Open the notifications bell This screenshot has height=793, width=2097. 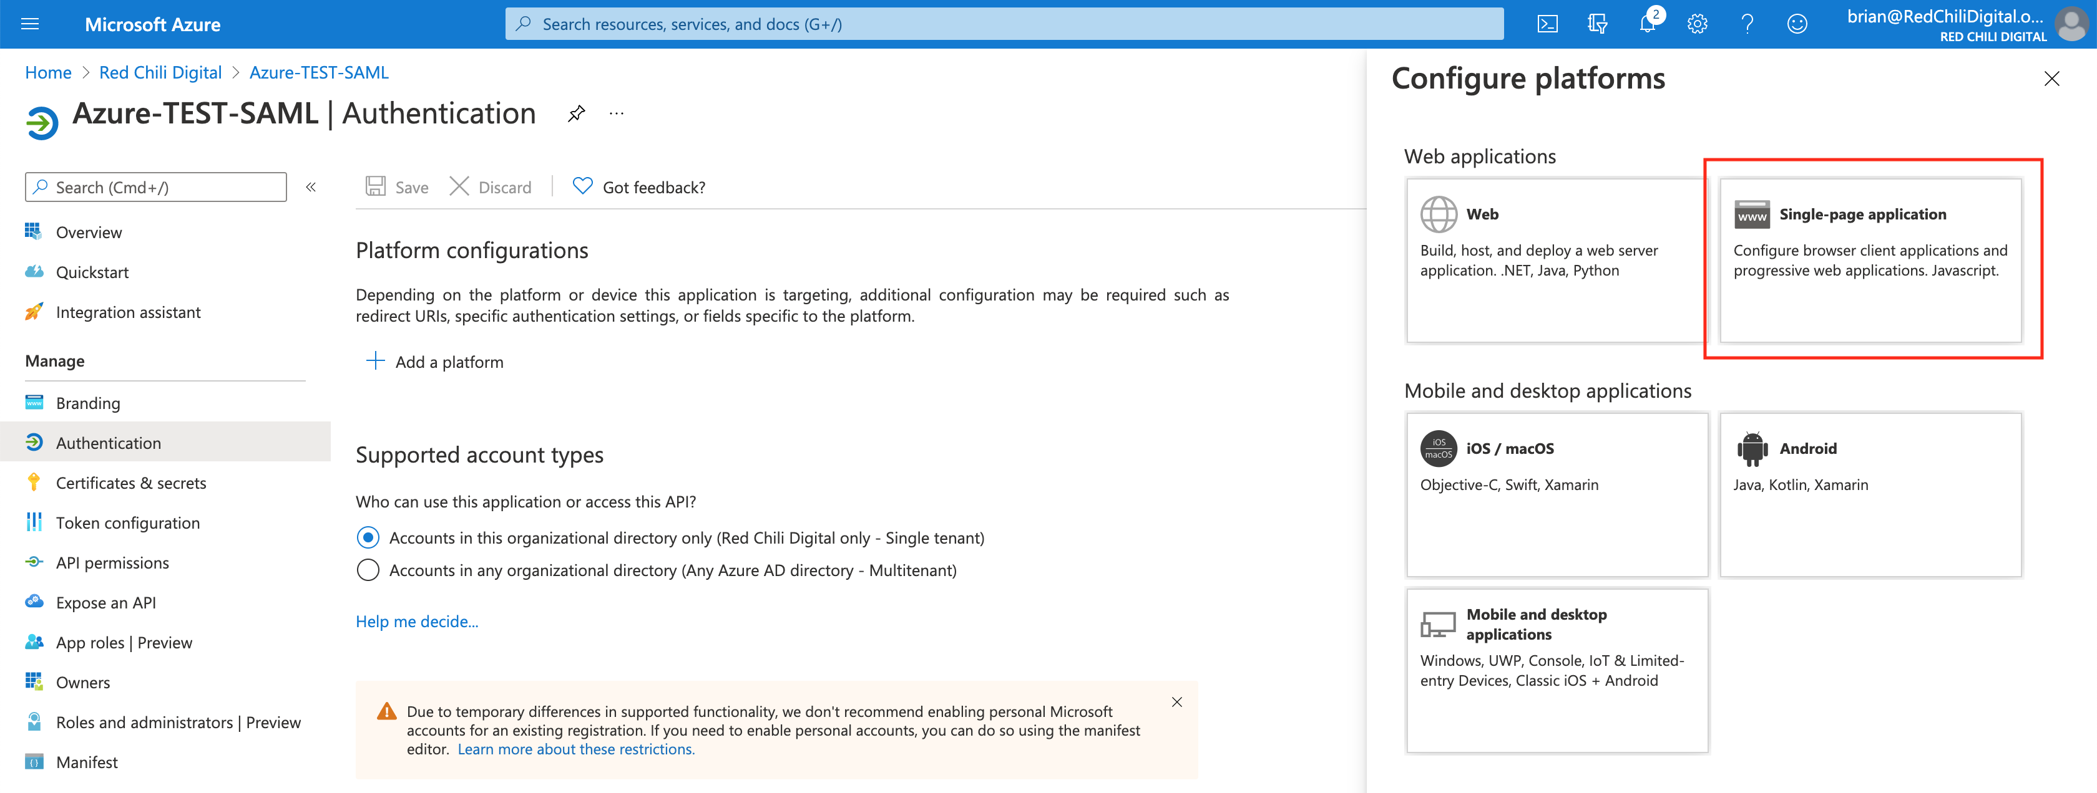pyautogui.click(x=1648, y=24)
